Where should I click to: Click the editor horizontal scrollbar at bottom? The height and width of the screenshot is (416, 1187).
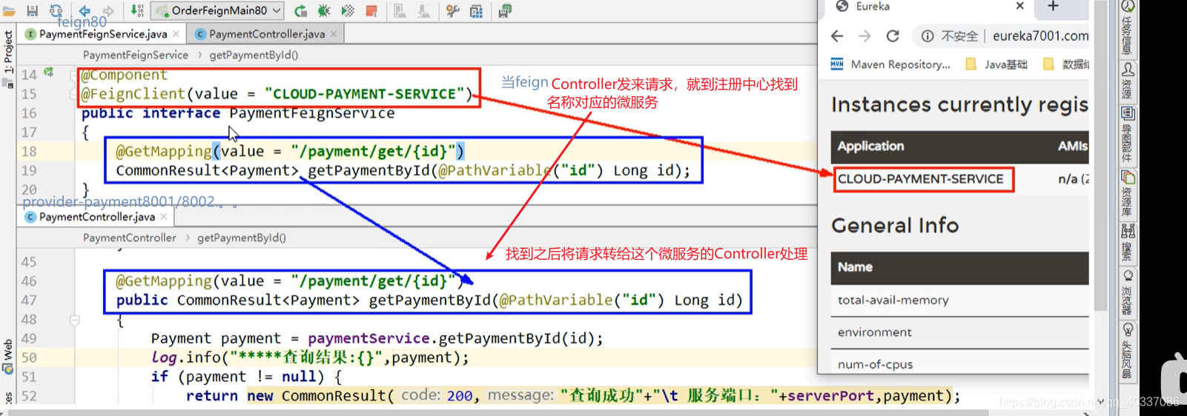pyautogui.click(x=497, y=412)
